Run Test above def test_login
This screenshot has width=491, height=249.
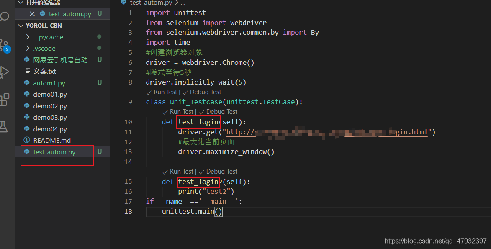(181, 112)
